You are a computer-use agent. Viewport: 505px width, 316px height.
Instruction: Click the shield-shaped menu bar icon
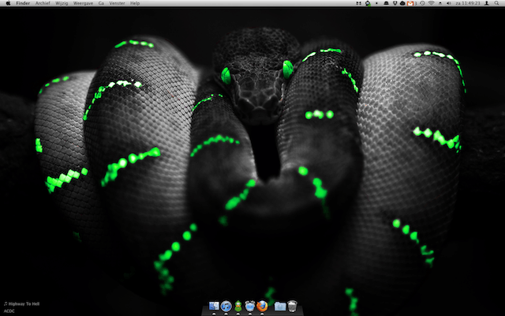coord(395,3)
